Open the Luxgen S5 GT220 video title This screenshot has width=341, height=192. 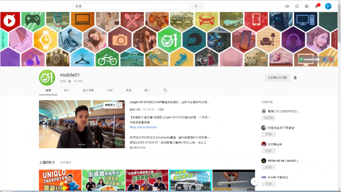point(169,102)
